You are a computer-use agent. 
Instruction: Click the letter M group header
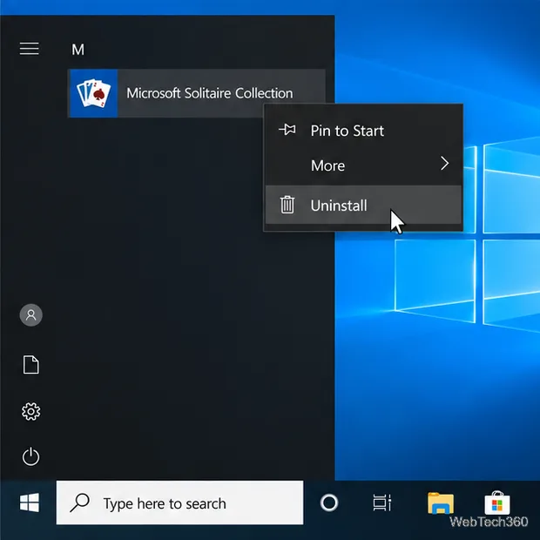point(78,50)
